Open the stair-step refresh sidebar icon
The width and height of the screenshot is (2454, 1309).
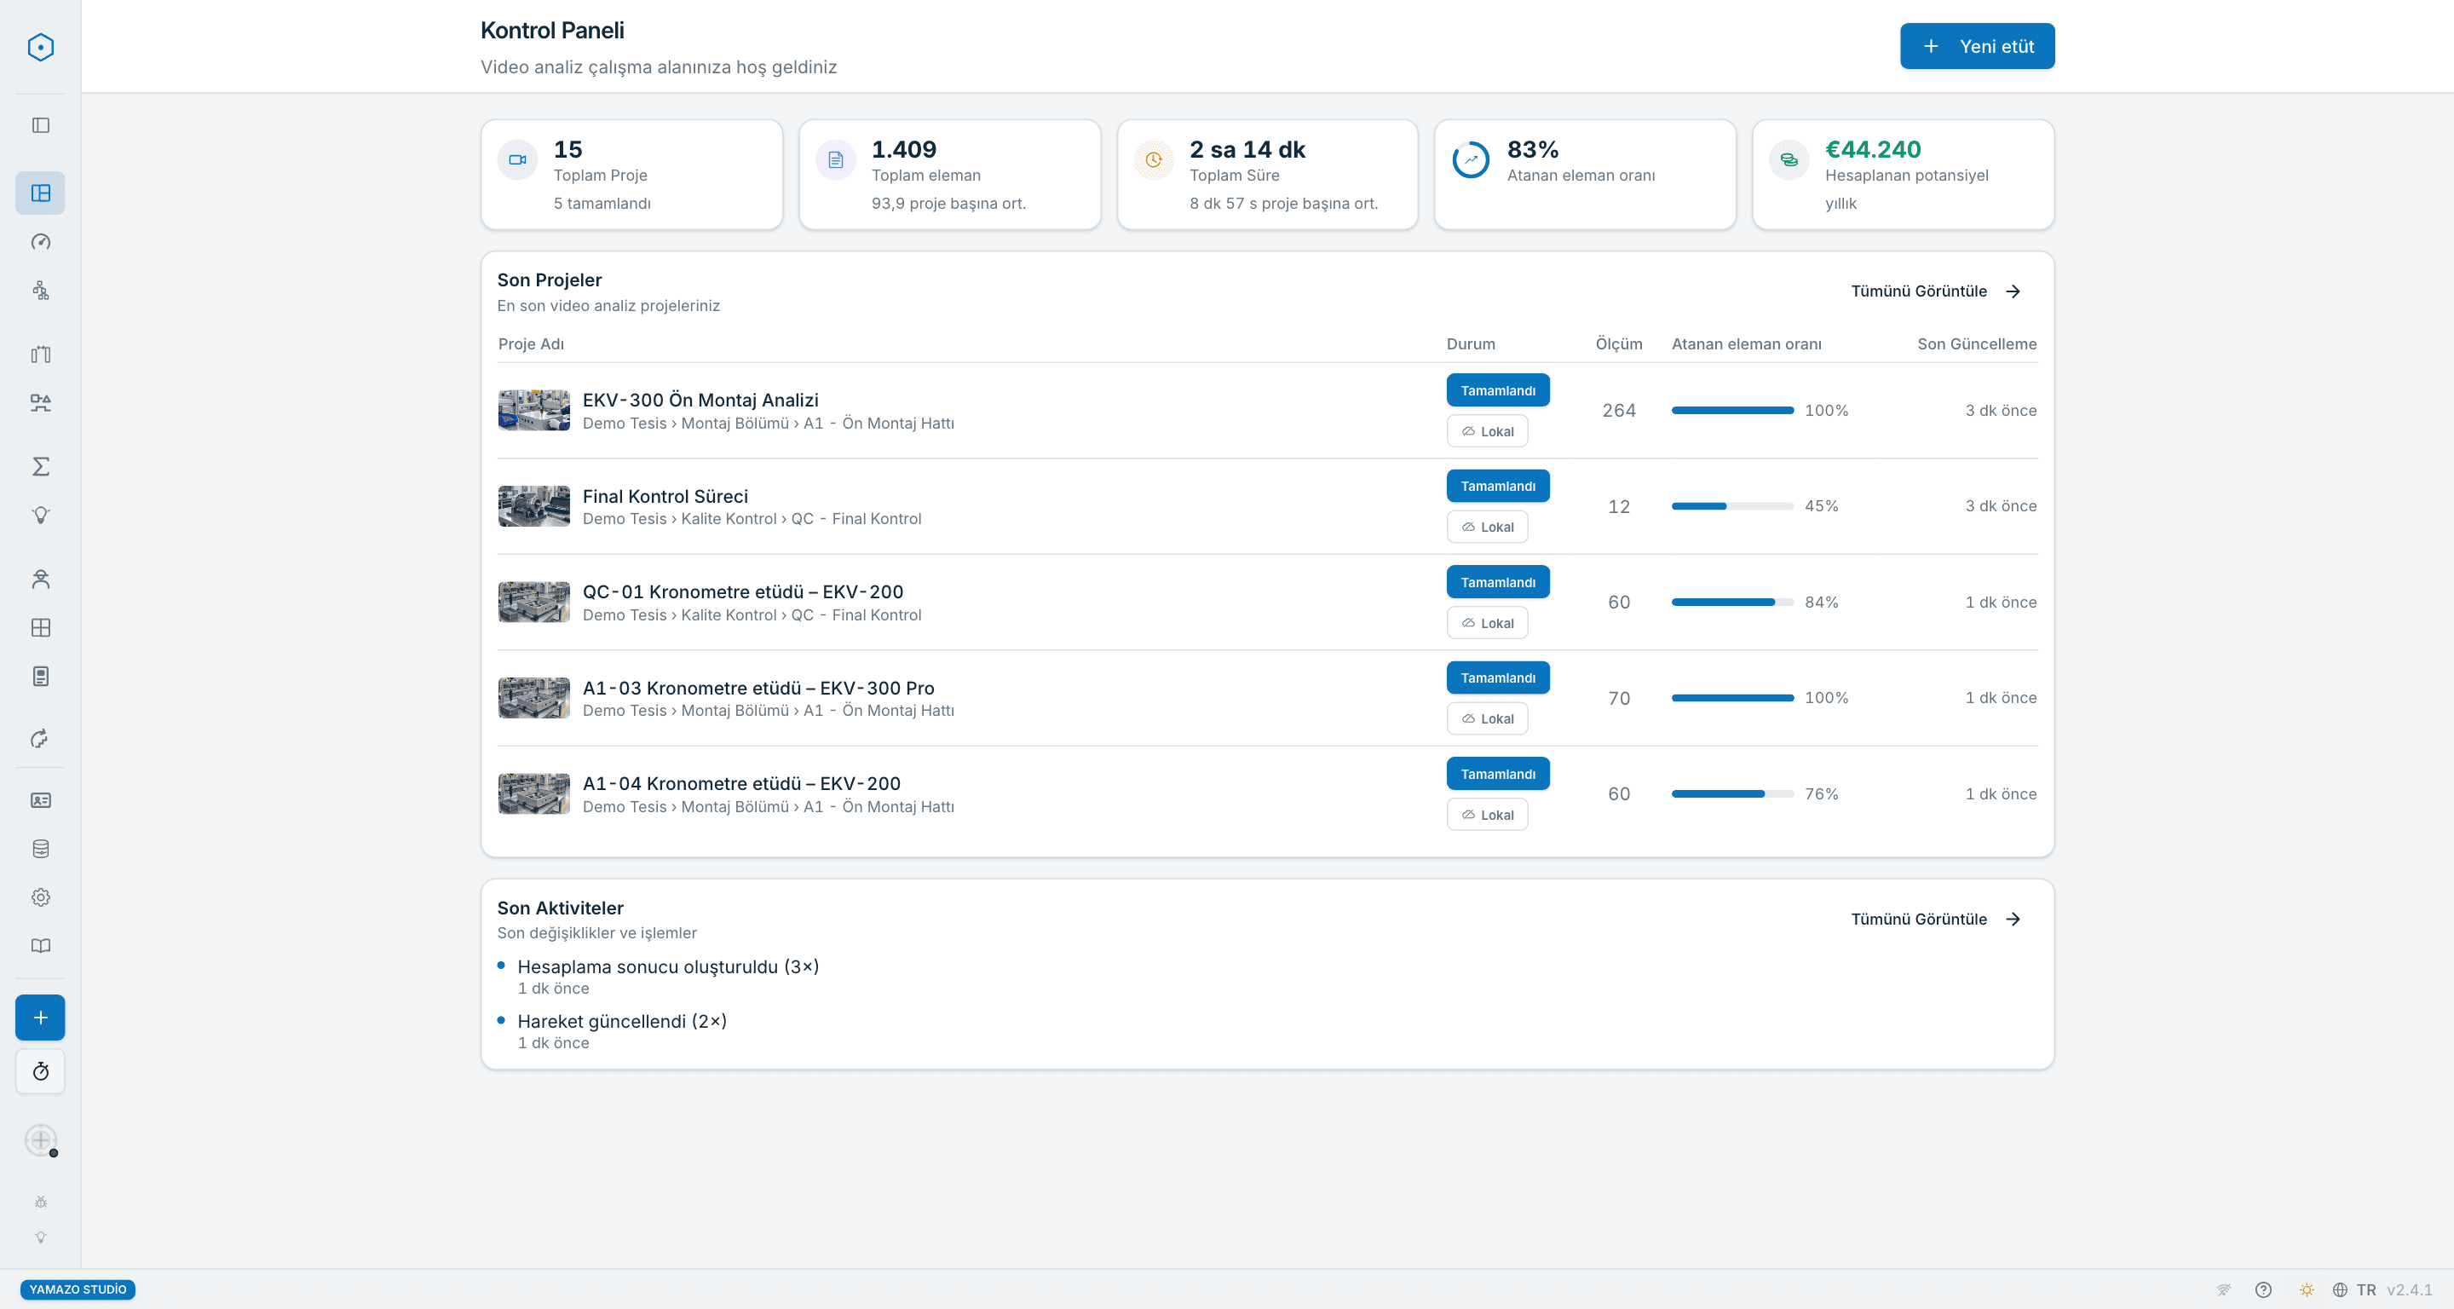[40, 738]
